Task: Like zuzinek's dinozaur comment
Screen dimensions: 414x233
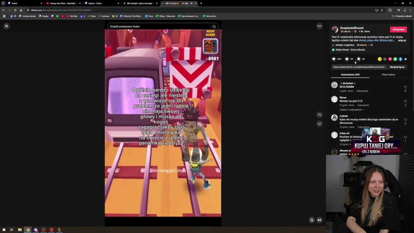Action: point(405,120)
